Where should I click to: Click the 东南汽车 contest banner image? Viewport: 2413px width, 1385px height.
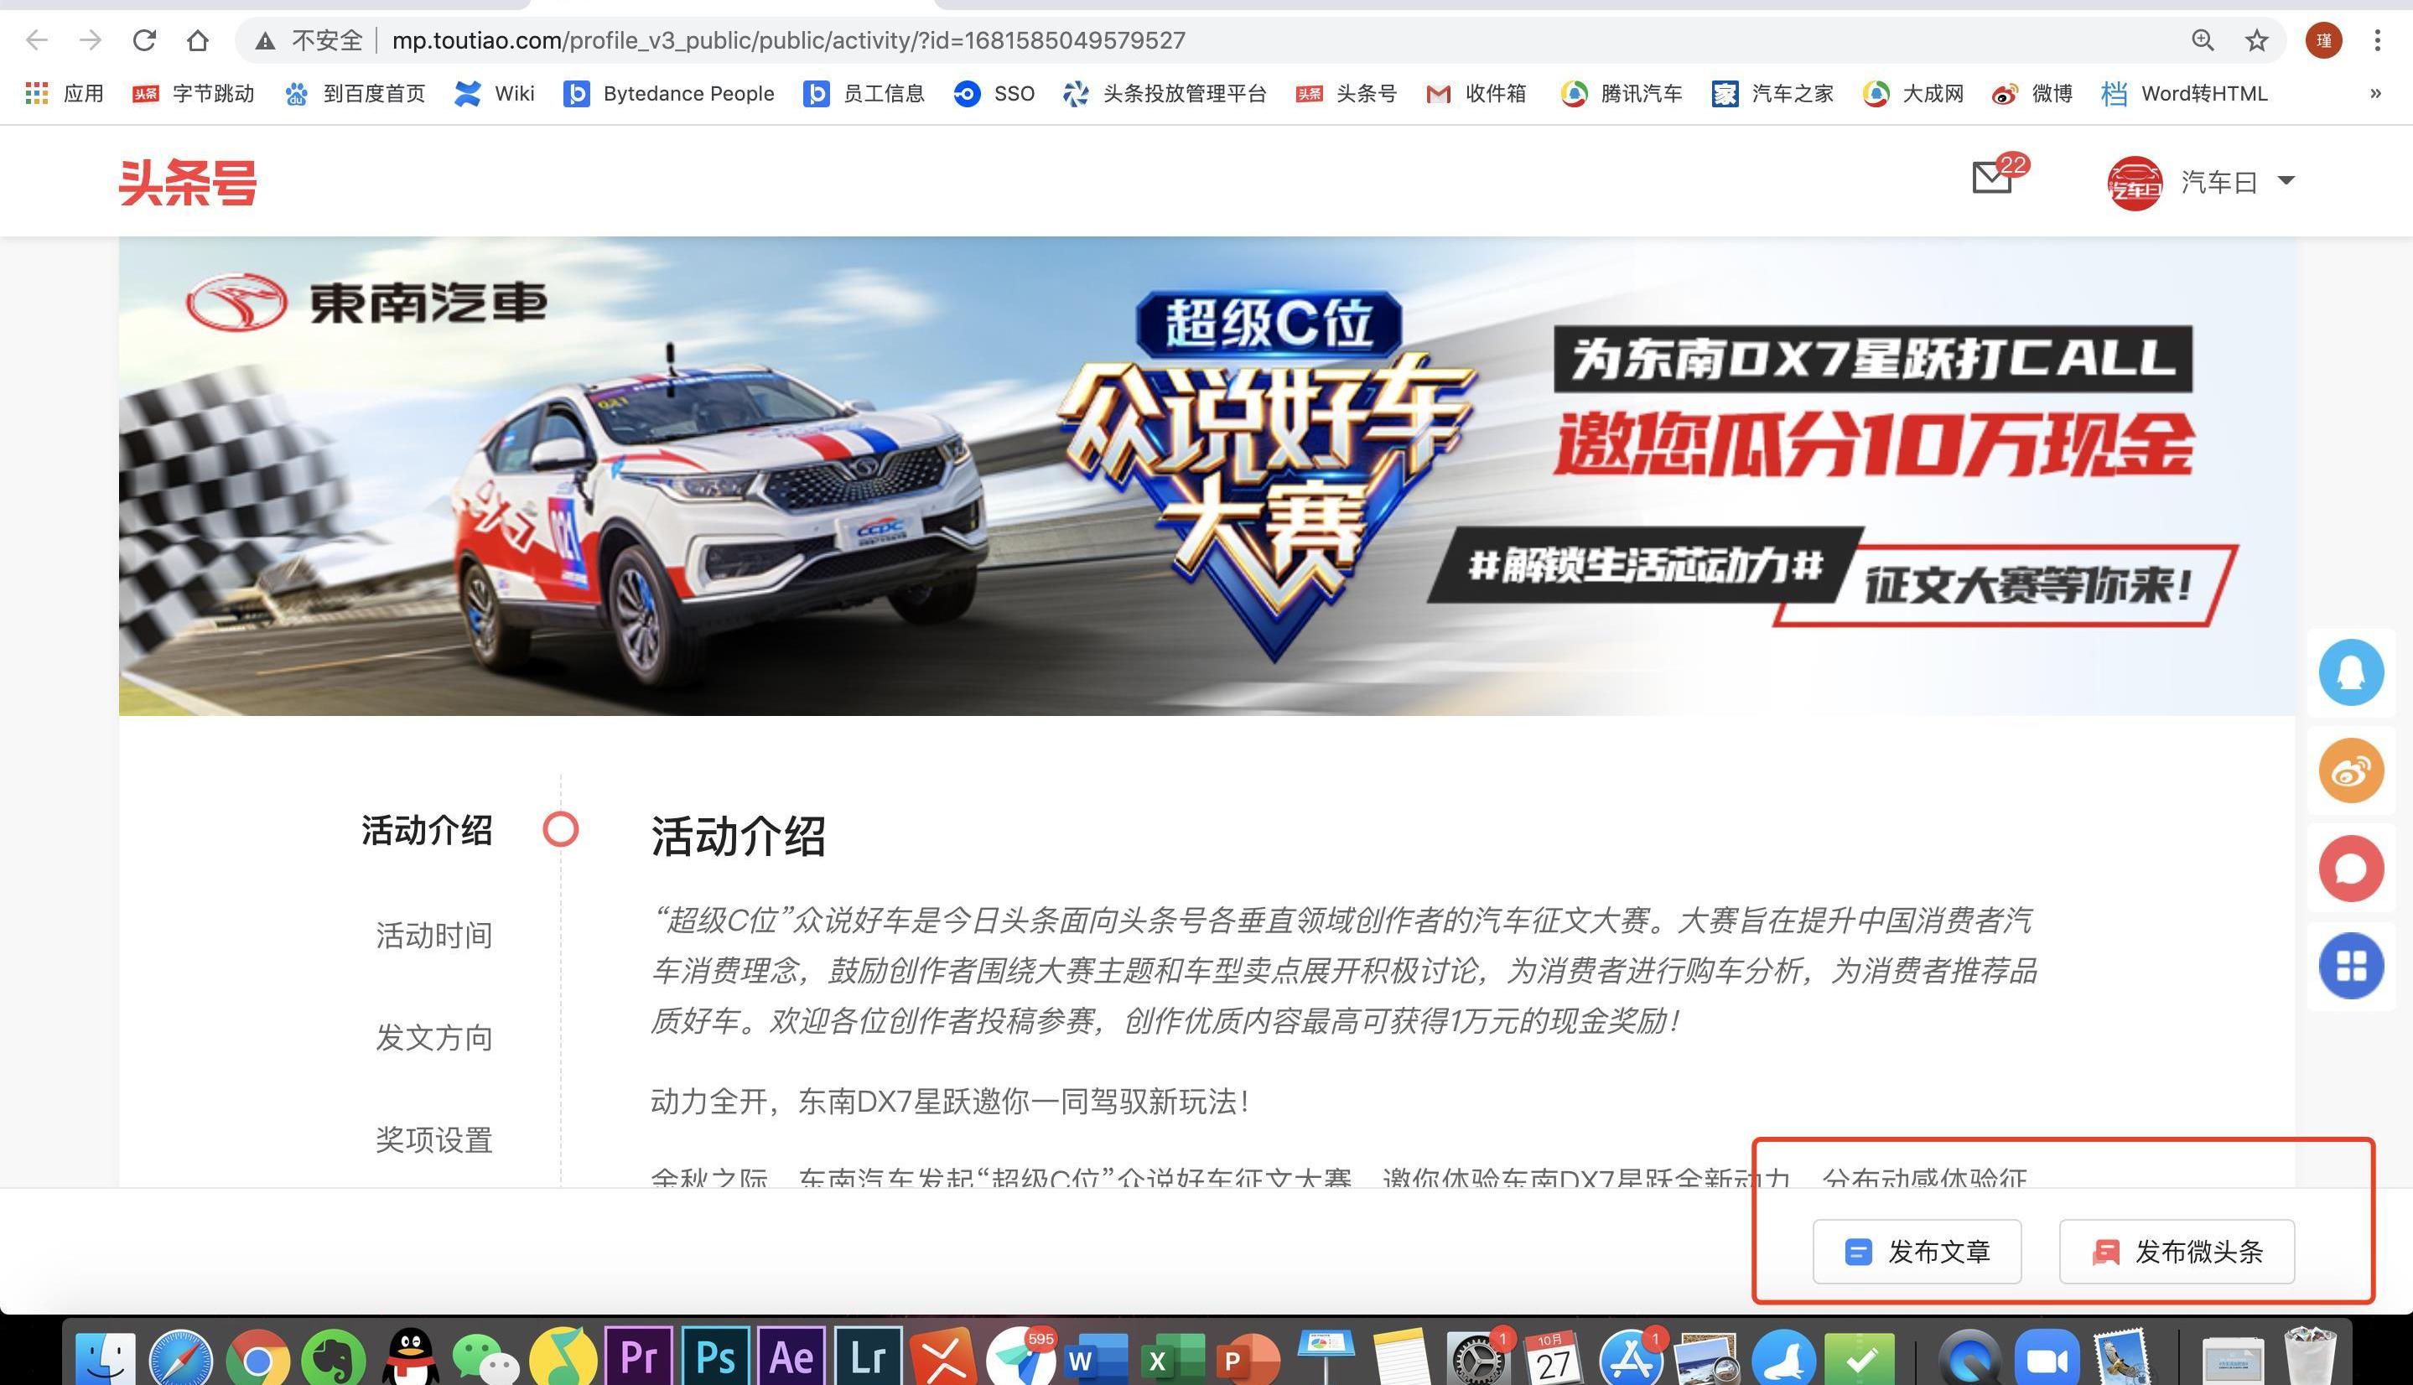point(1206,475)
